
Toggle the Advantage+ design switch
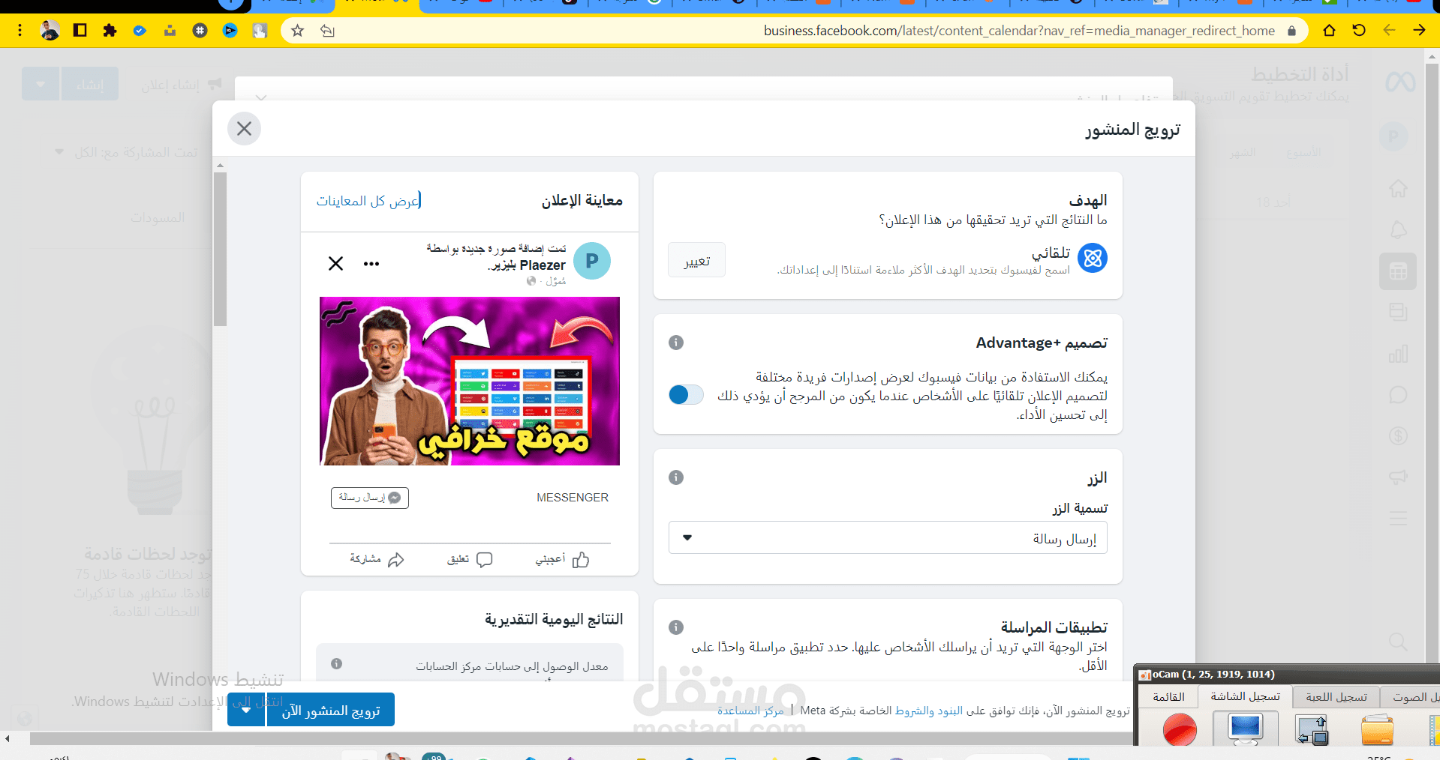[686, 394]
